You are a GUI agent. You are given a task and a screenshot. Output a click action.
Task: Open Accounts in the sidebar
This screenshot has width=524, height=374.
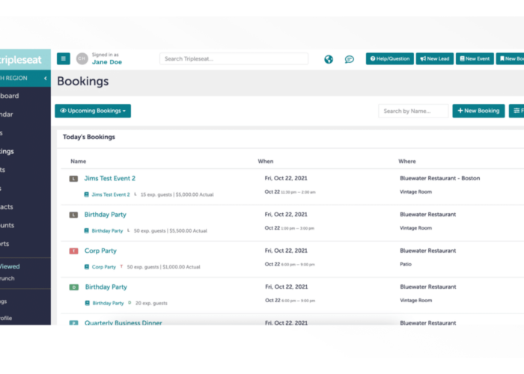tap(7, 225)
